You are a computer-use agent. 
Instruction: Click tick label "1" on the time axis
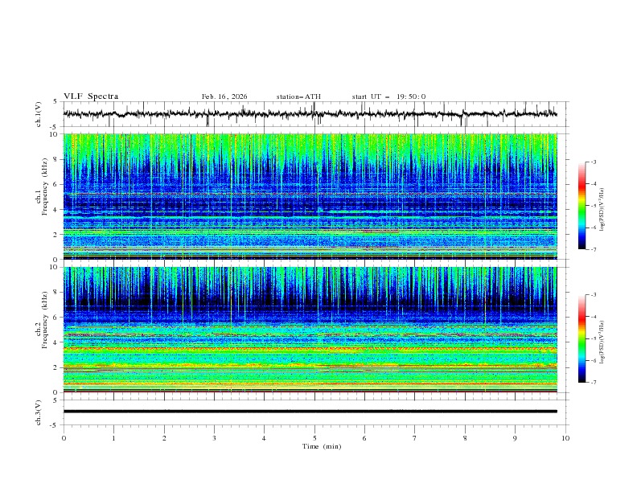click(x=113, y=438)
